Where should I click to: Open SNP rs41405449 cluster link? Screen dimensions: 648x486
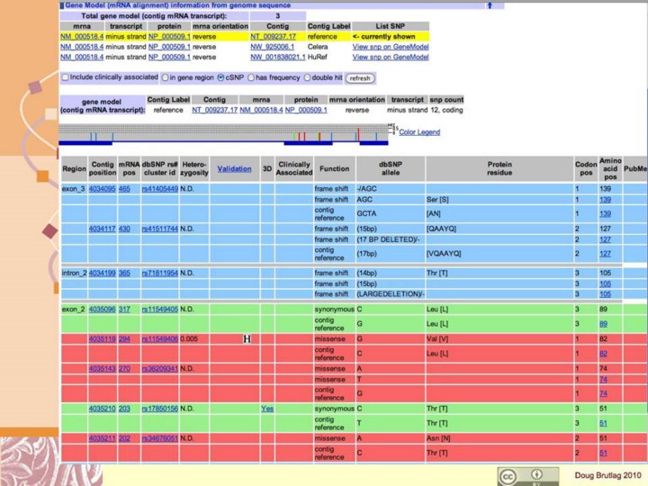click(159, 189)
